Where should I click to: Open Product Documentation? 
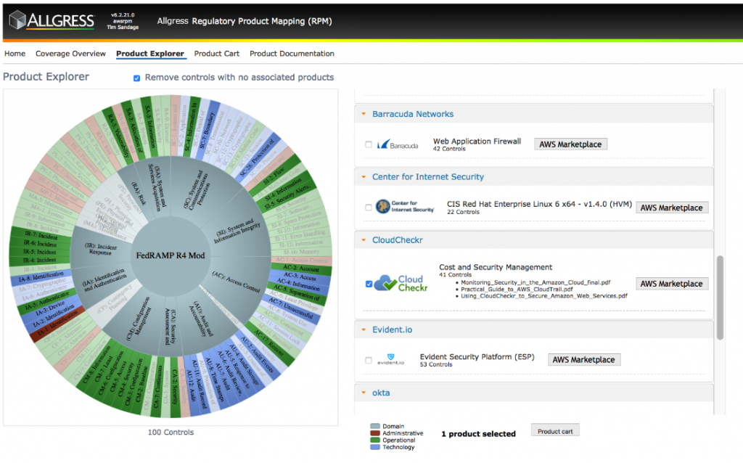(292, 54)
